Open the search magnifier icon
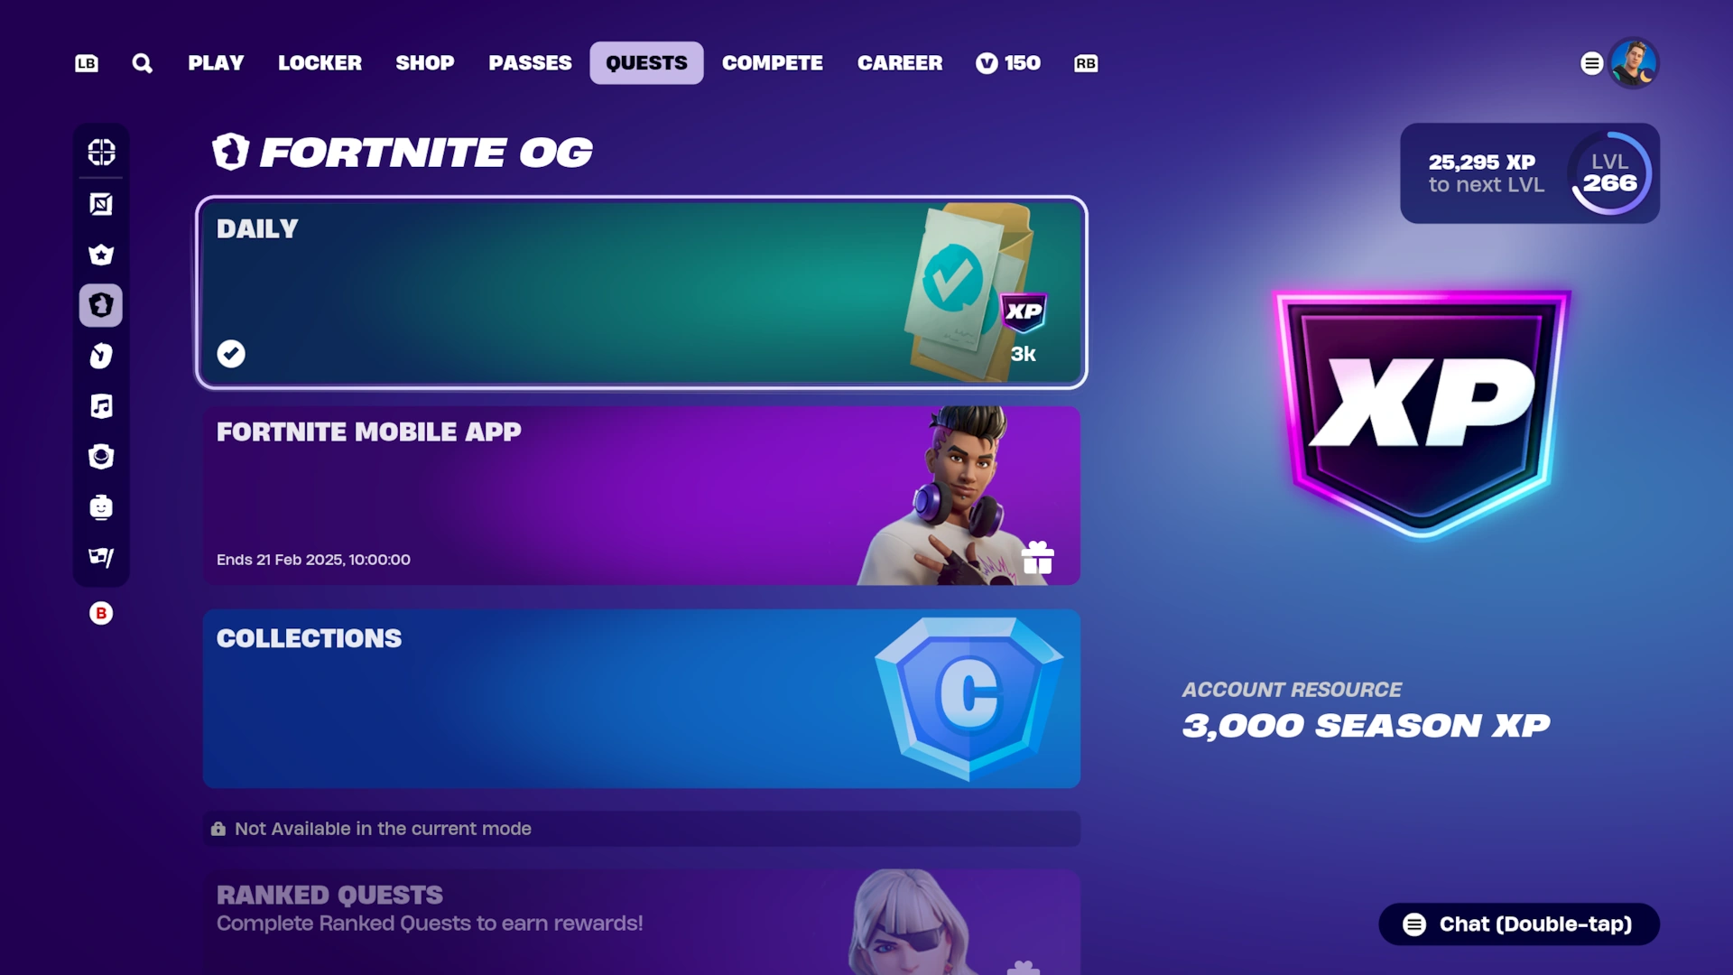Image resolution: width=1733 pixels, height=975 pixels. [x=142, y=63]
